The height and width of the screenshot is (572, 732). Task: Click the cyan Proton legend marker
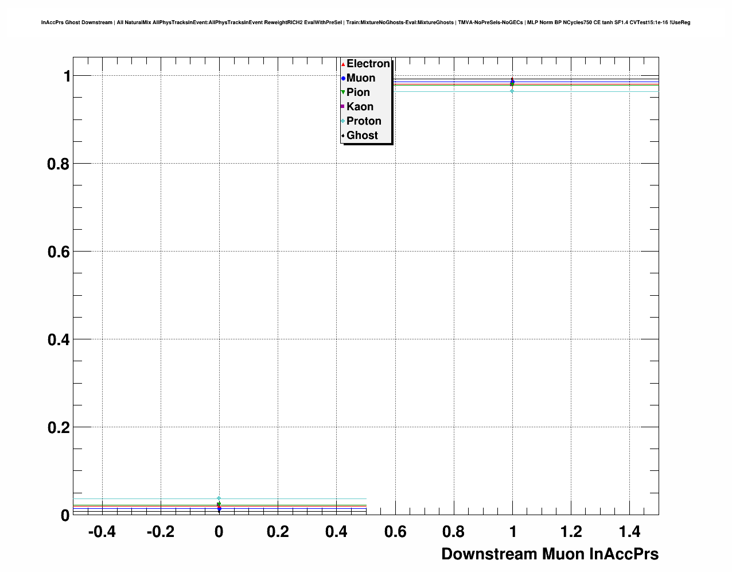[x=343, y=121]
